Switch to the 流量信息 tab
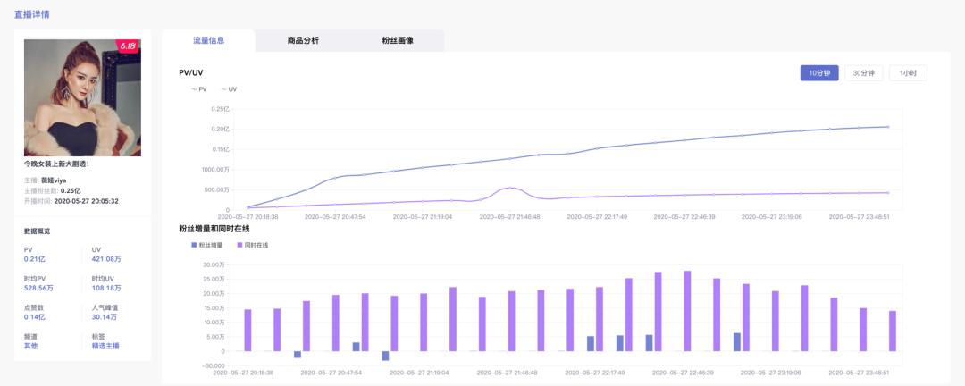Image resolution: width=965 pixels, height=386 pixels. coord(208,41)
